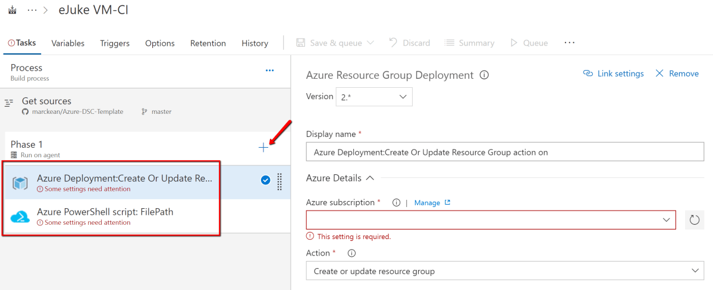713x290 pixels.
Task: Click the refresh icon beside Azure subscription
Action: tap(694, 220)
